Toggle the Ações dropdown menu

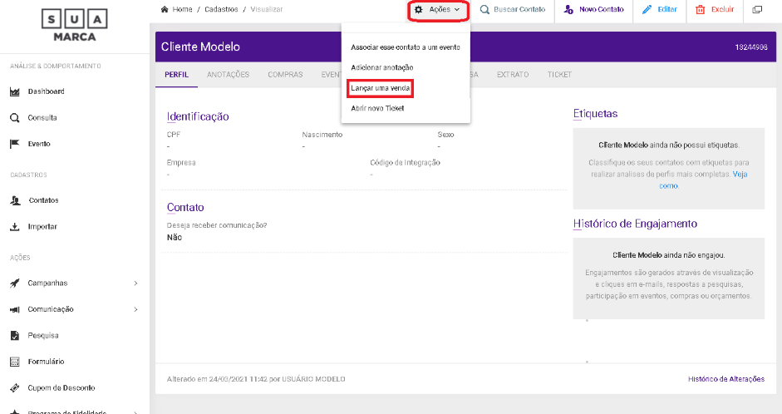tap(439, 10)
